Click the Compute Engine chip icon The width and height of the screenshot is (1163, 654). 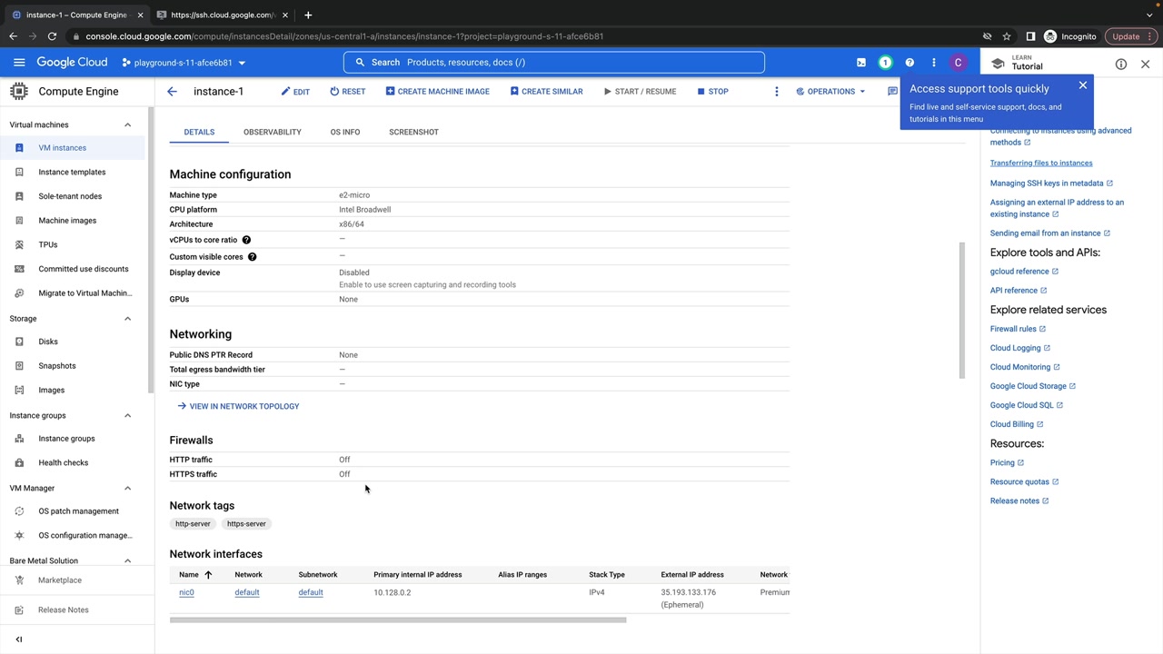[19, 91]
